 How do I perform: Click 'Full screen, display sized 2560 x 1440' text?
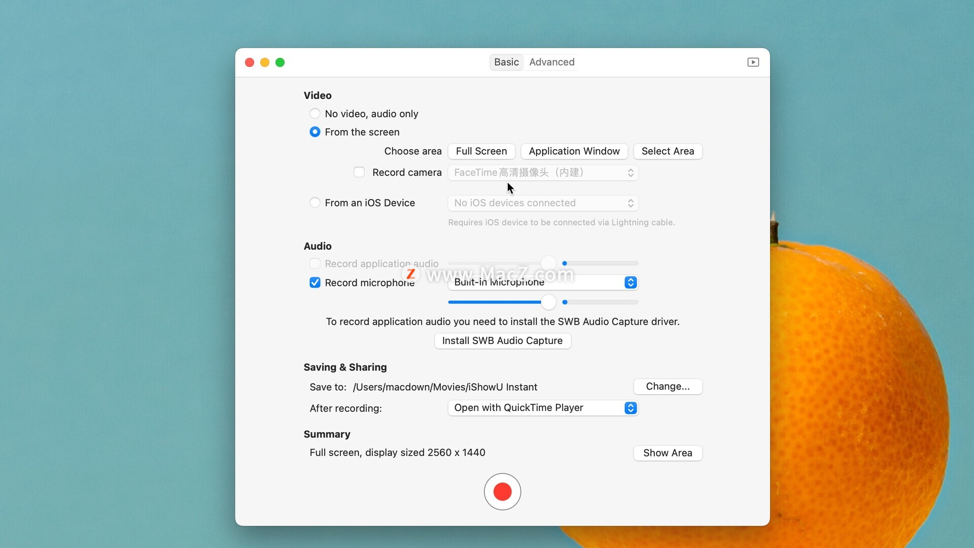coord(397,453)
